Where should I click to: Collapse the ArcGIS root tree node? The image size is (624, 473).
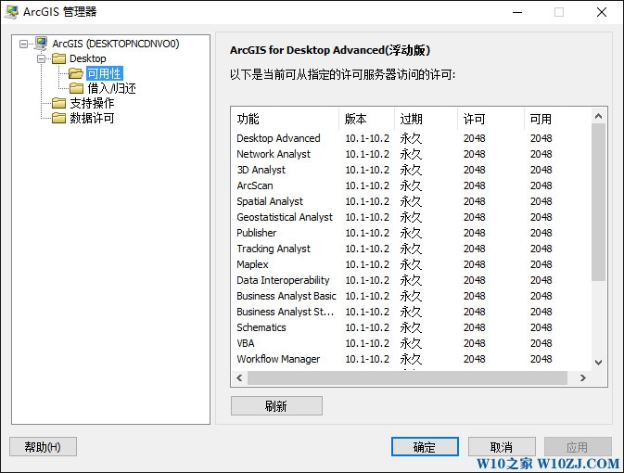click(x=24, y=44)
